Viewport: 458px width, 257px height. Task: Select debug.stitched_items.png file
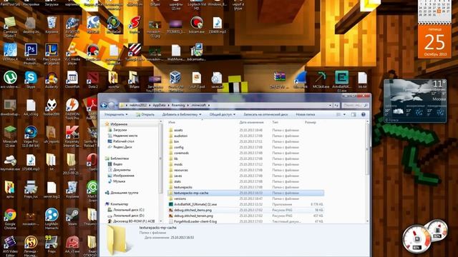245,210
